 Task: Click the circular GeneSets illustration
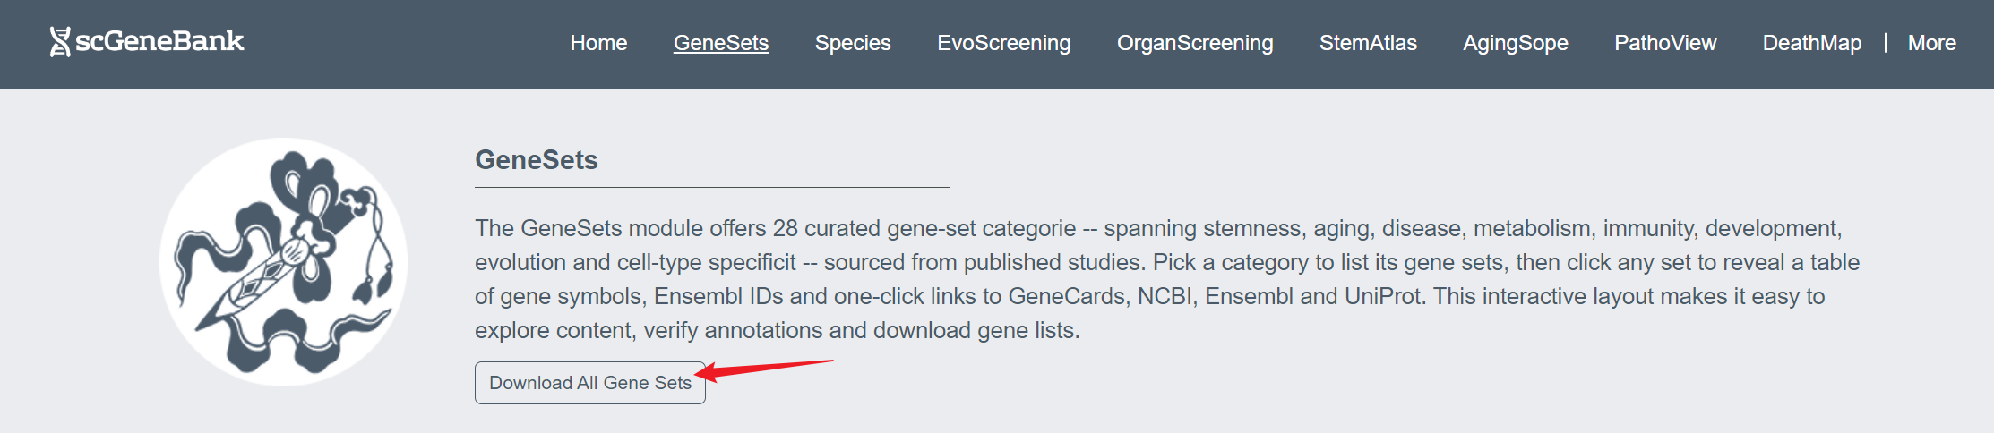[283, 262]
